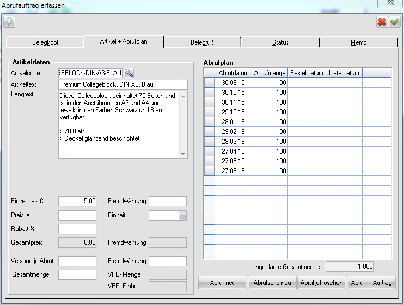Image resolution: width=404 pixels, height=305 pixels.
Task: Click row selector for 30.09.15 row
Action: (x=210, y=83)
